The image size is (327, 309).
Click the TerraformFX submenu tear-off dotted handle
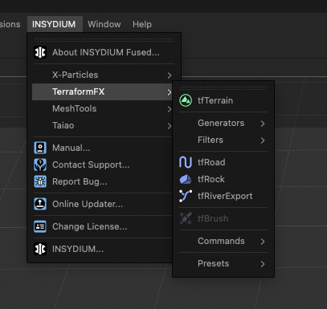pos(223,87)
